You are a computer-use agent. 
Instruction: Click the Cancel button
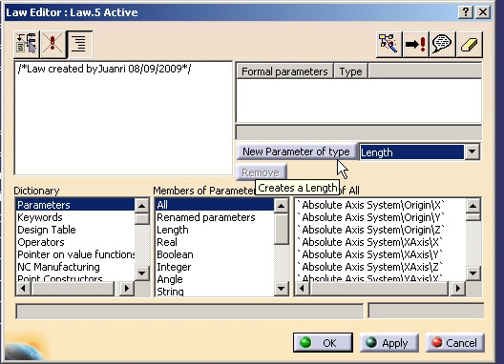click(x=455, y=343)
